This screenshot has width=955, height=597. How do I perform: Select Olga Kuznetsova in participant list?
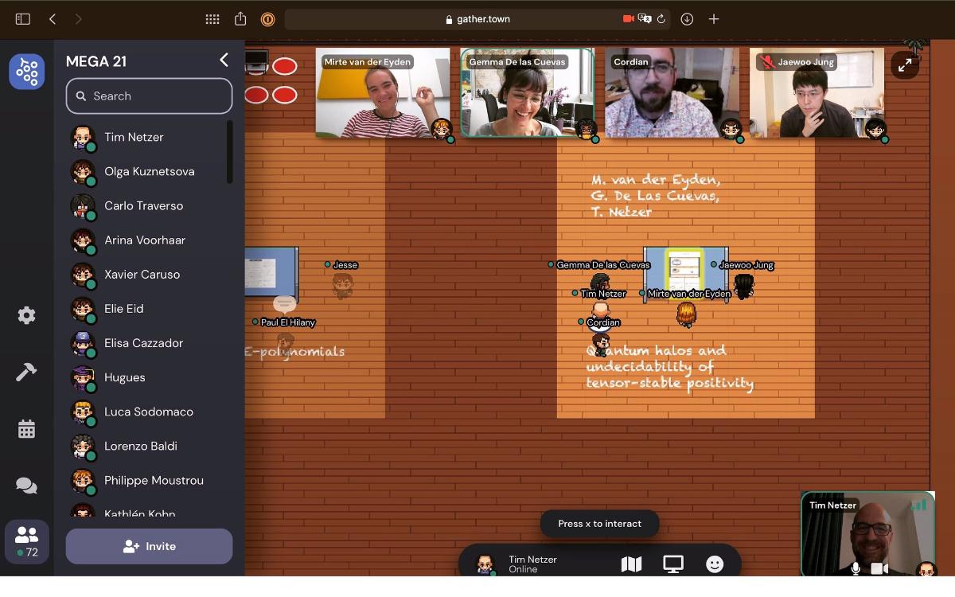(149, 171)
